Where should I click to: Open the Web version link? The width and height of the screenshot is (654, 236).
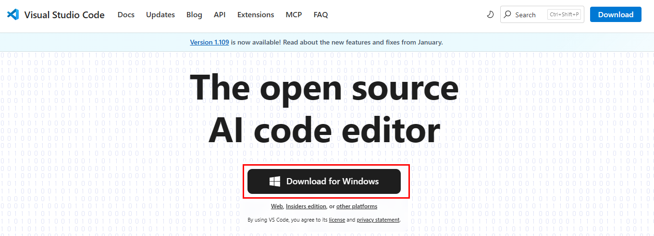point(277,206)
